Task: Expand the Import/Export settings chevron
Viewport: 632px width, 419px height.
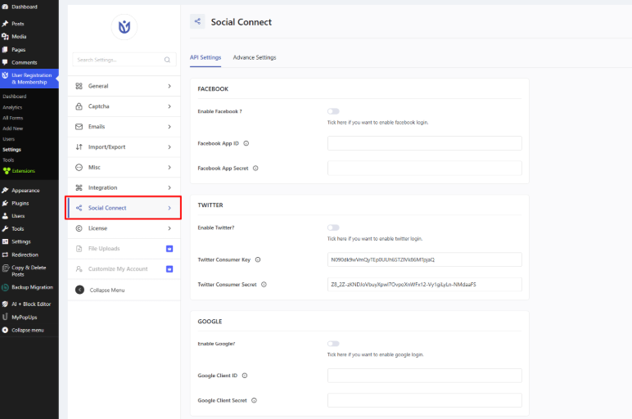Action: [169, 147]
